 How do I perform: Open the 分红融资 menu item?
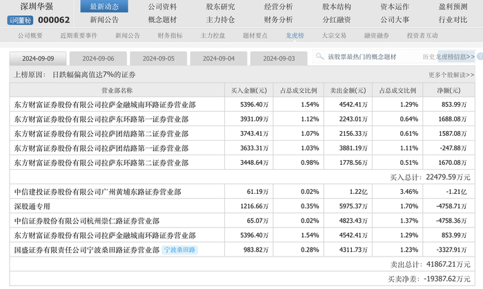click(337, 20)
